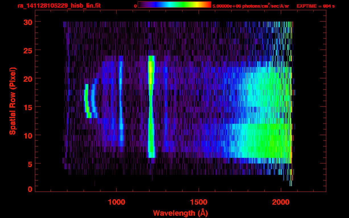The height and width of the screenshot is (218, 349).
Task: Click the Spatial Row (Pixel) axis title
Action: [12, 101]
